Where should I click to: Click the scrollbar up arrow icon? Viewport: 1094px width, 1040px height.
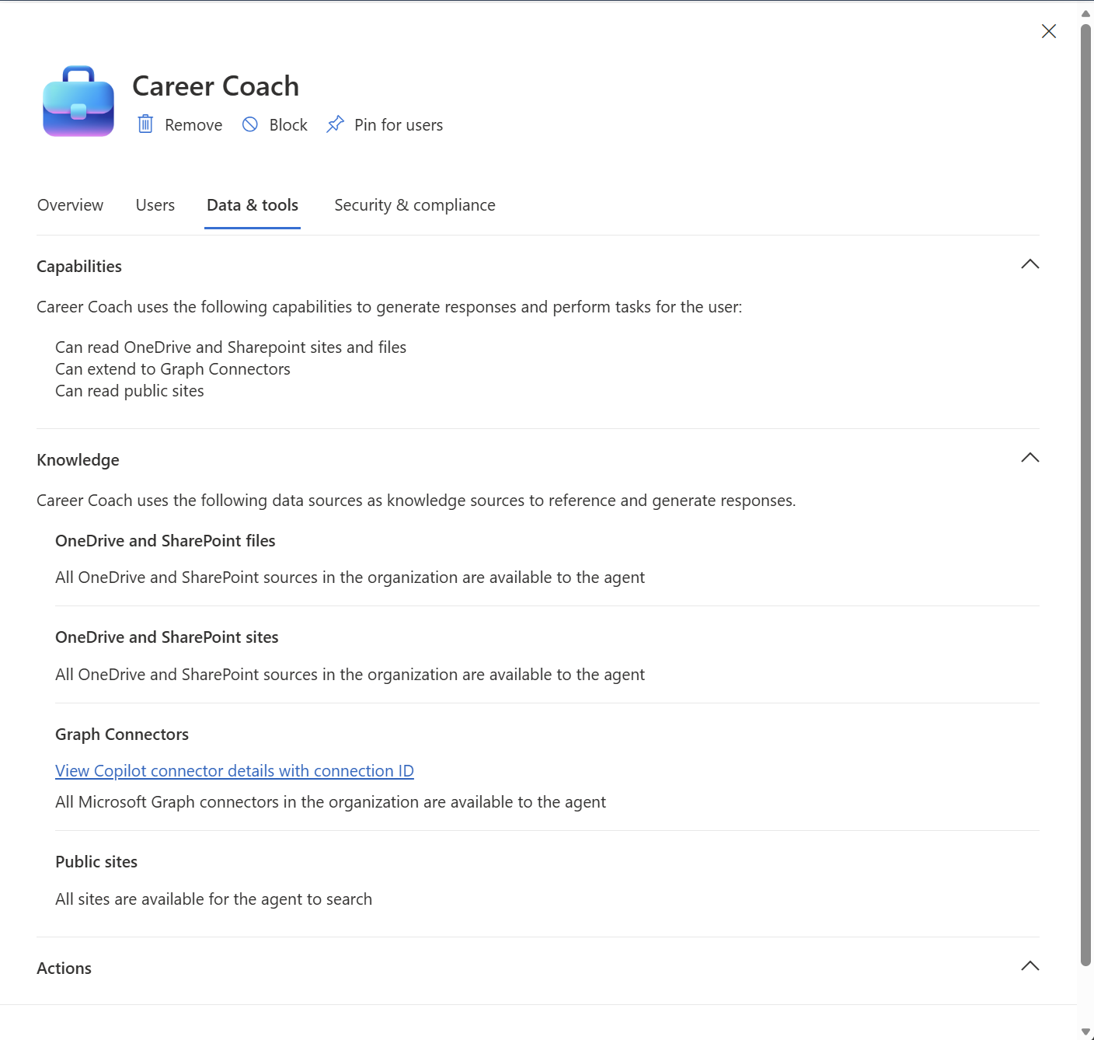tap(1085, 12)
